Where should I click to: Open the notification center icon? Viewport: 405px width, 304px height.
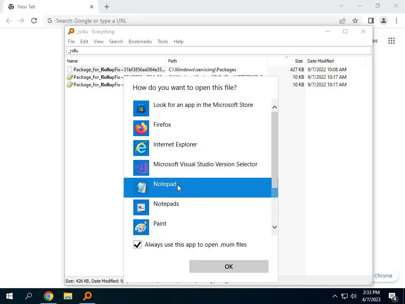pyautogui.click(x=393, y=296)
